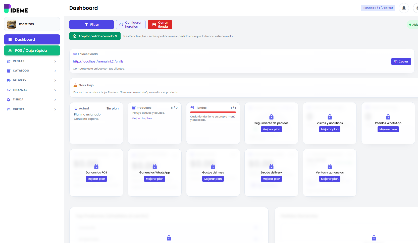This screenshot has height=243, width=418.
Task: Toggle Aceptar pedidos cerrada setting
Action: [95, 36]
